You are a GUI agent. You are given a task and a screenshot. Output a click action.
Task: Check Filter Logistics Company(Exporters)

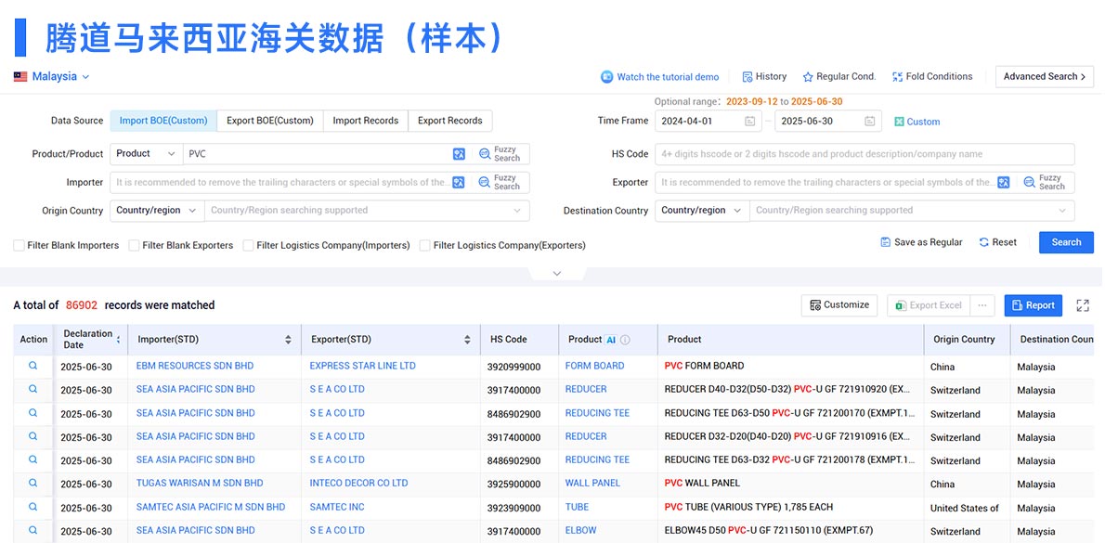coord(425,246)
